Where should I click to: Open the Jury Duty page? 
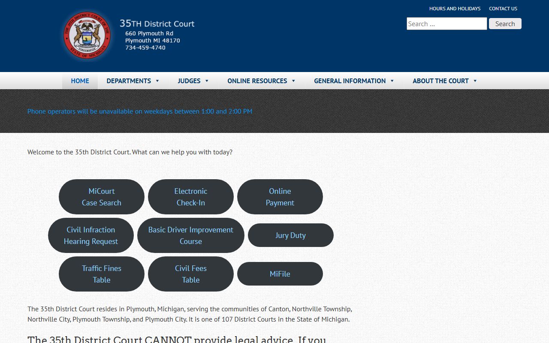(291, 235)
